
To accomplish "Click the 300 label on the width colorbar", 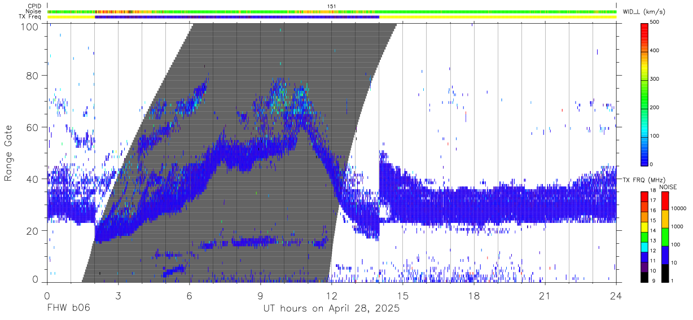I will [655, 79].
